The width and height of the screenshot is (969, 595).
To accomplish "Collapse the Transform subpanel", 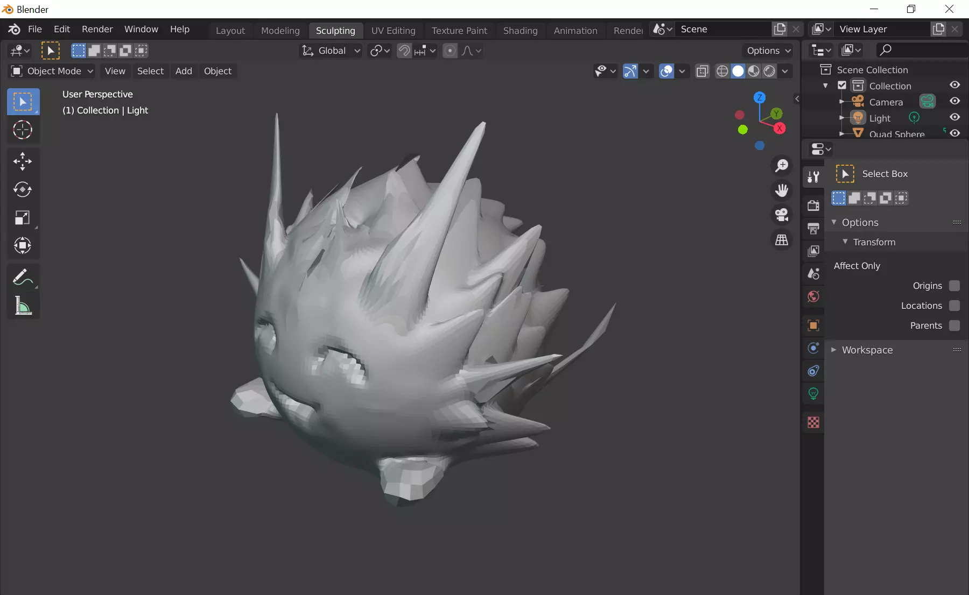I will 845,242.
